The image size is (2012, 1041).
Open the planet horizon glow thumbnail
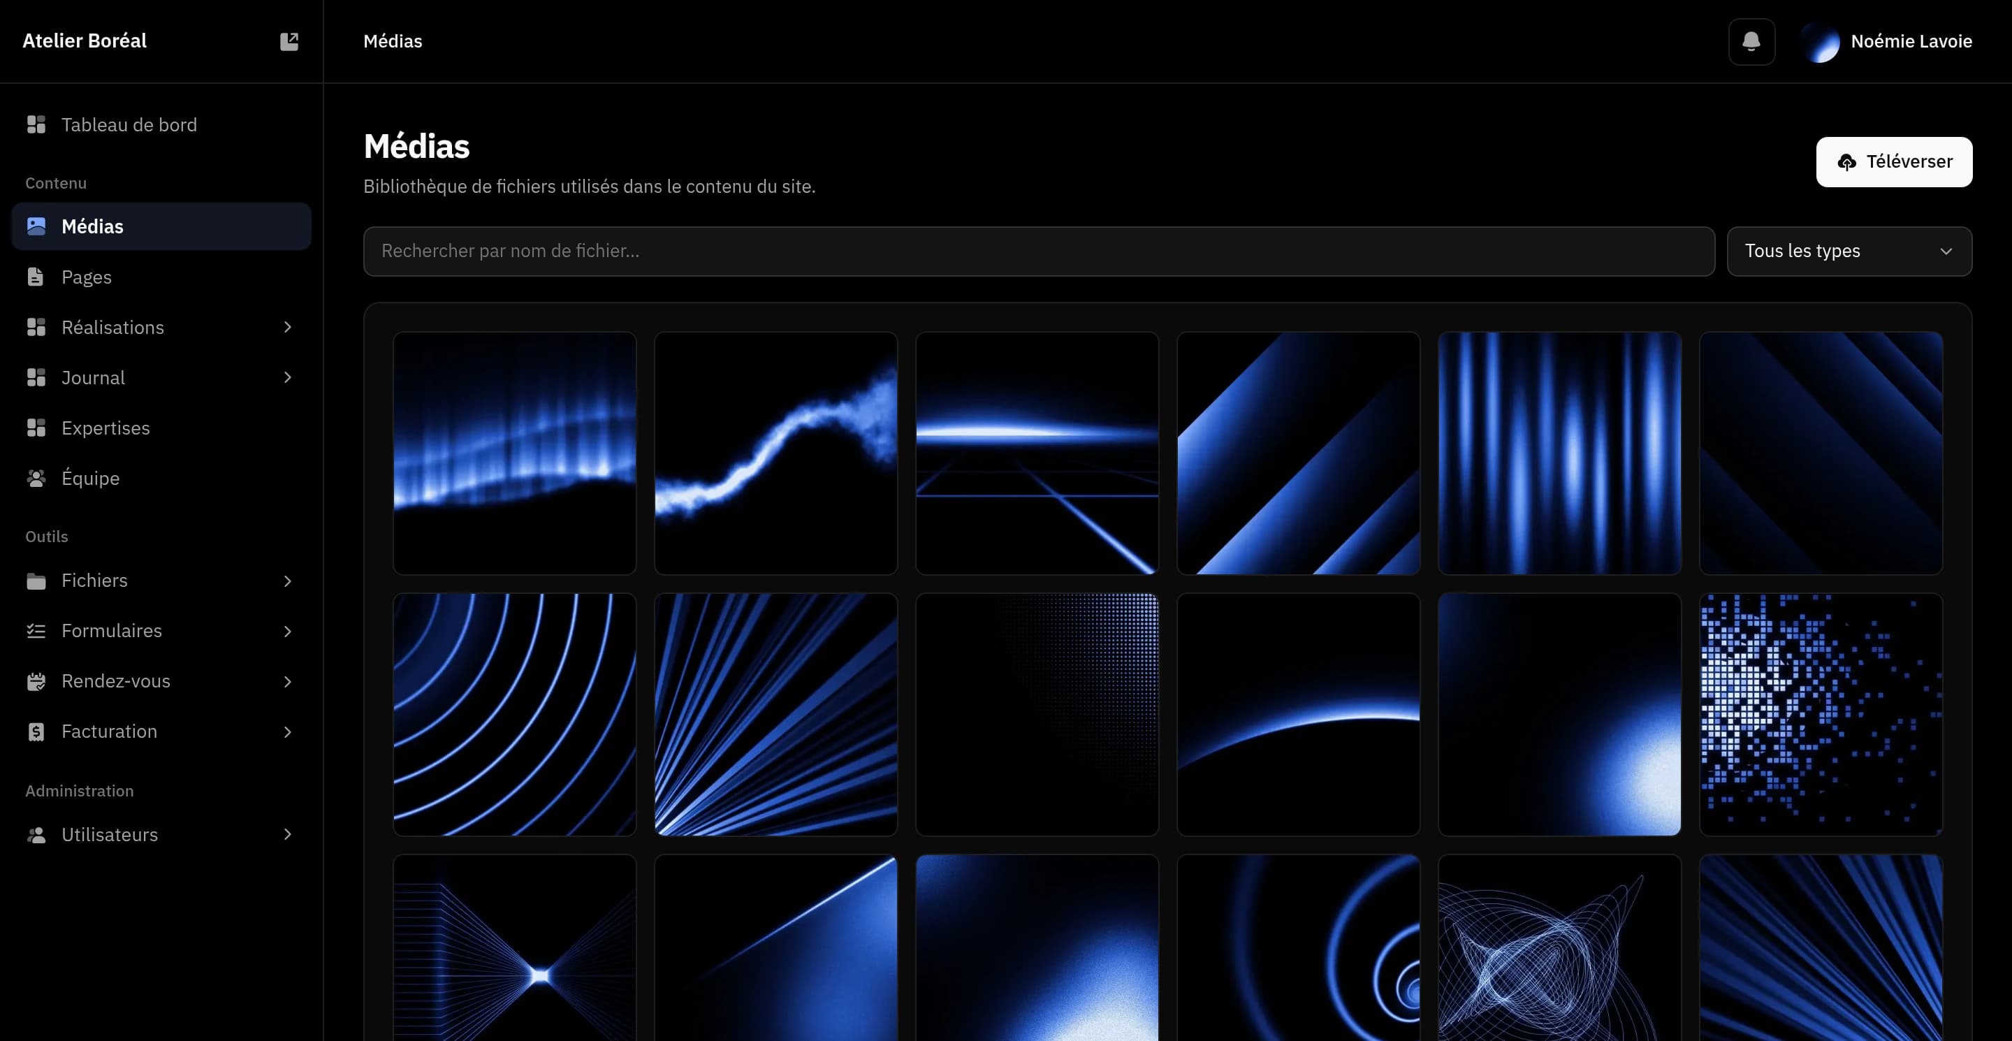click(1298, 715)
